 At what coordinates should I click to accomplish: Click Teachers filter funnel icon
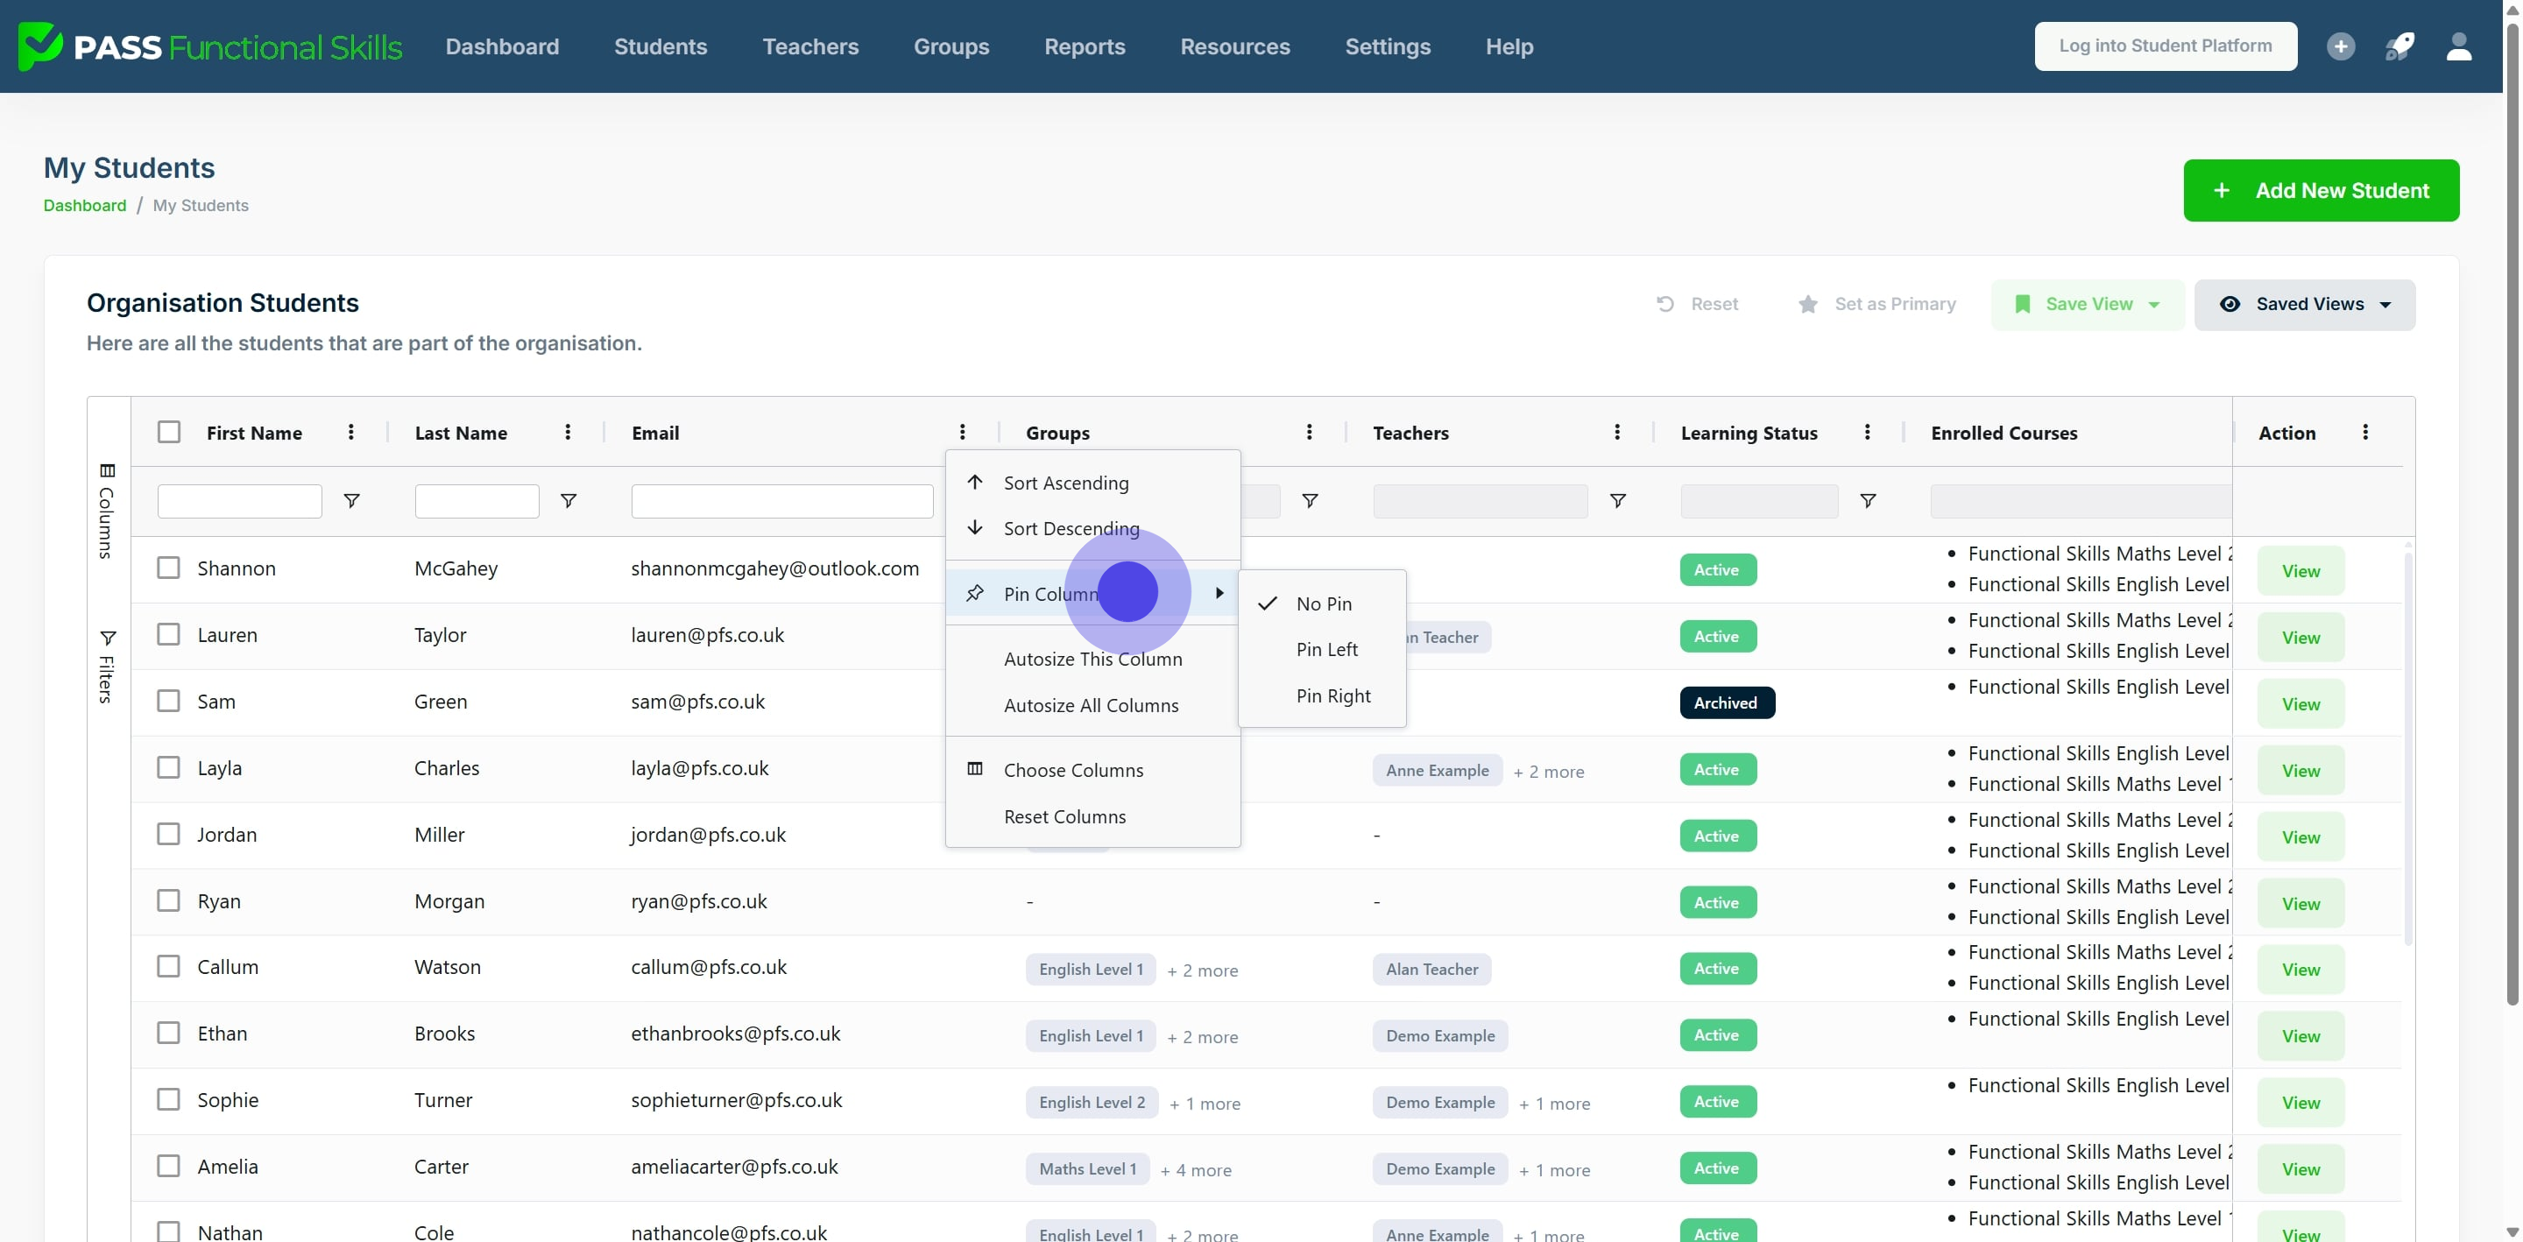coord(1618,500)
